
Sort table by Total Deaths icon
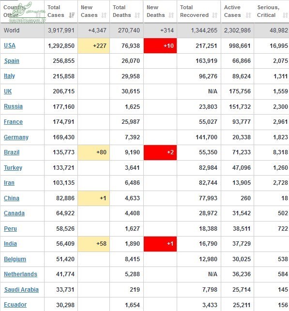137,15
